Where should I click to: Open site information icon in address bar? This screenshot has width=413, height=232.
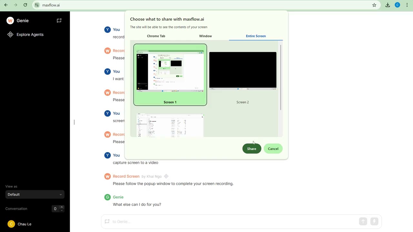click(37, 5)
